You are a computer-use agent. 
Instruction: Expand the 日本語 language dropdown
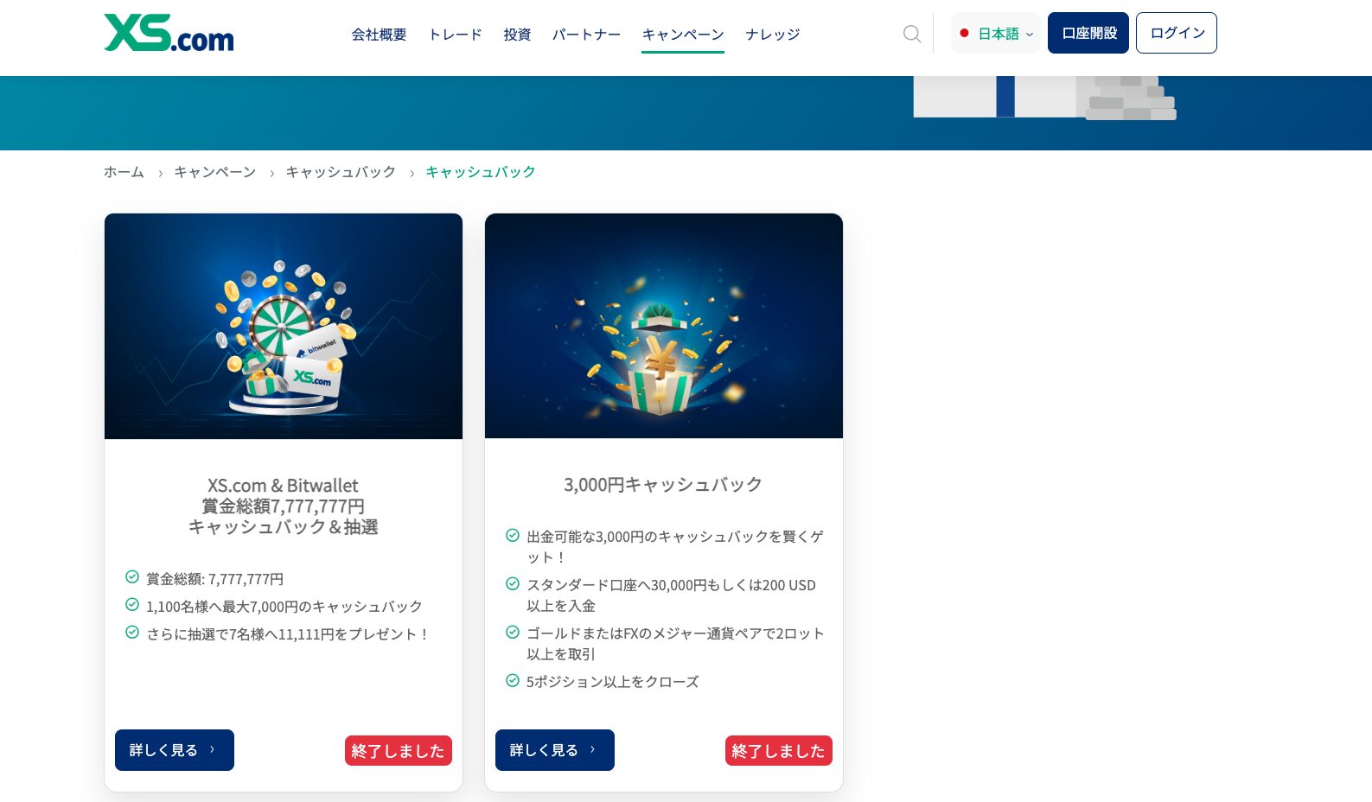tap(996, 34)
